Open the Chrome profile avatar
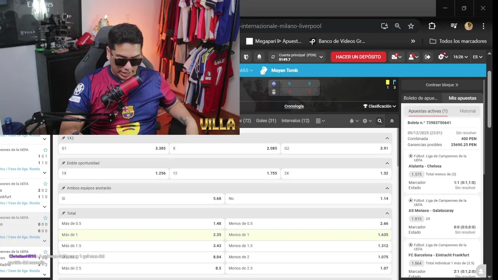 (x=468, y=26)
